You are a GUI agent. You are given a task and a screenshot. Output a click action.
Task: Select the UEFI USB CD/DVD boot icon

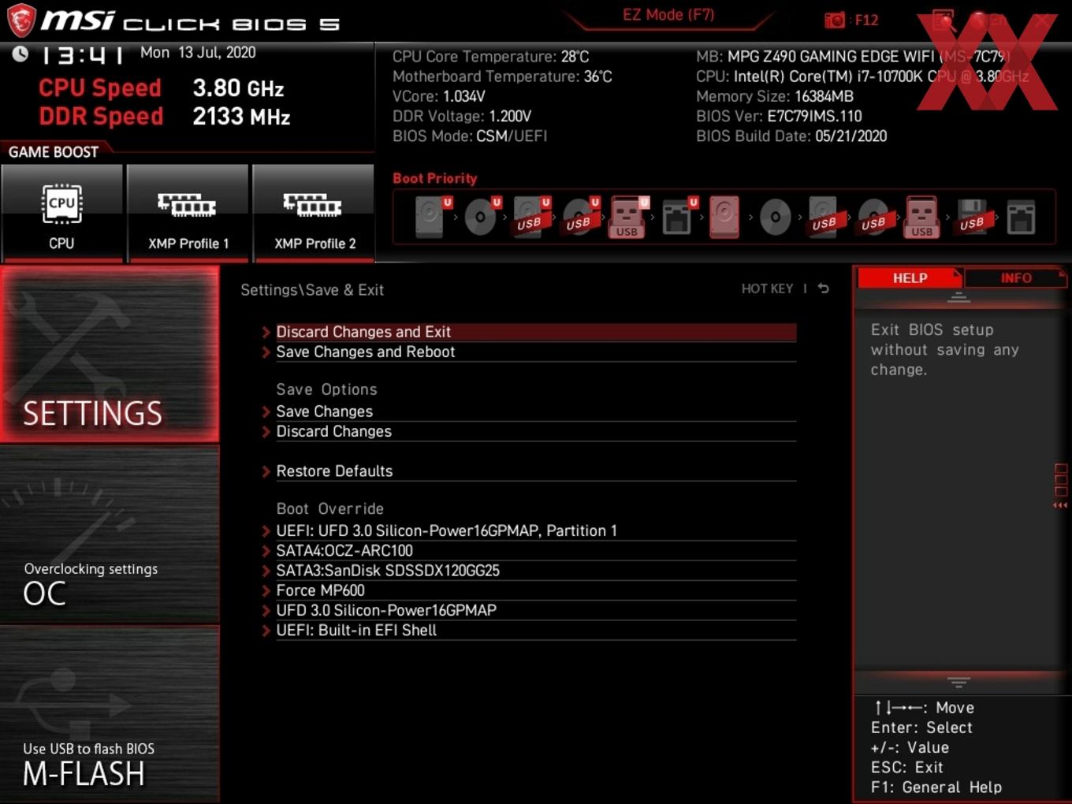580,217
